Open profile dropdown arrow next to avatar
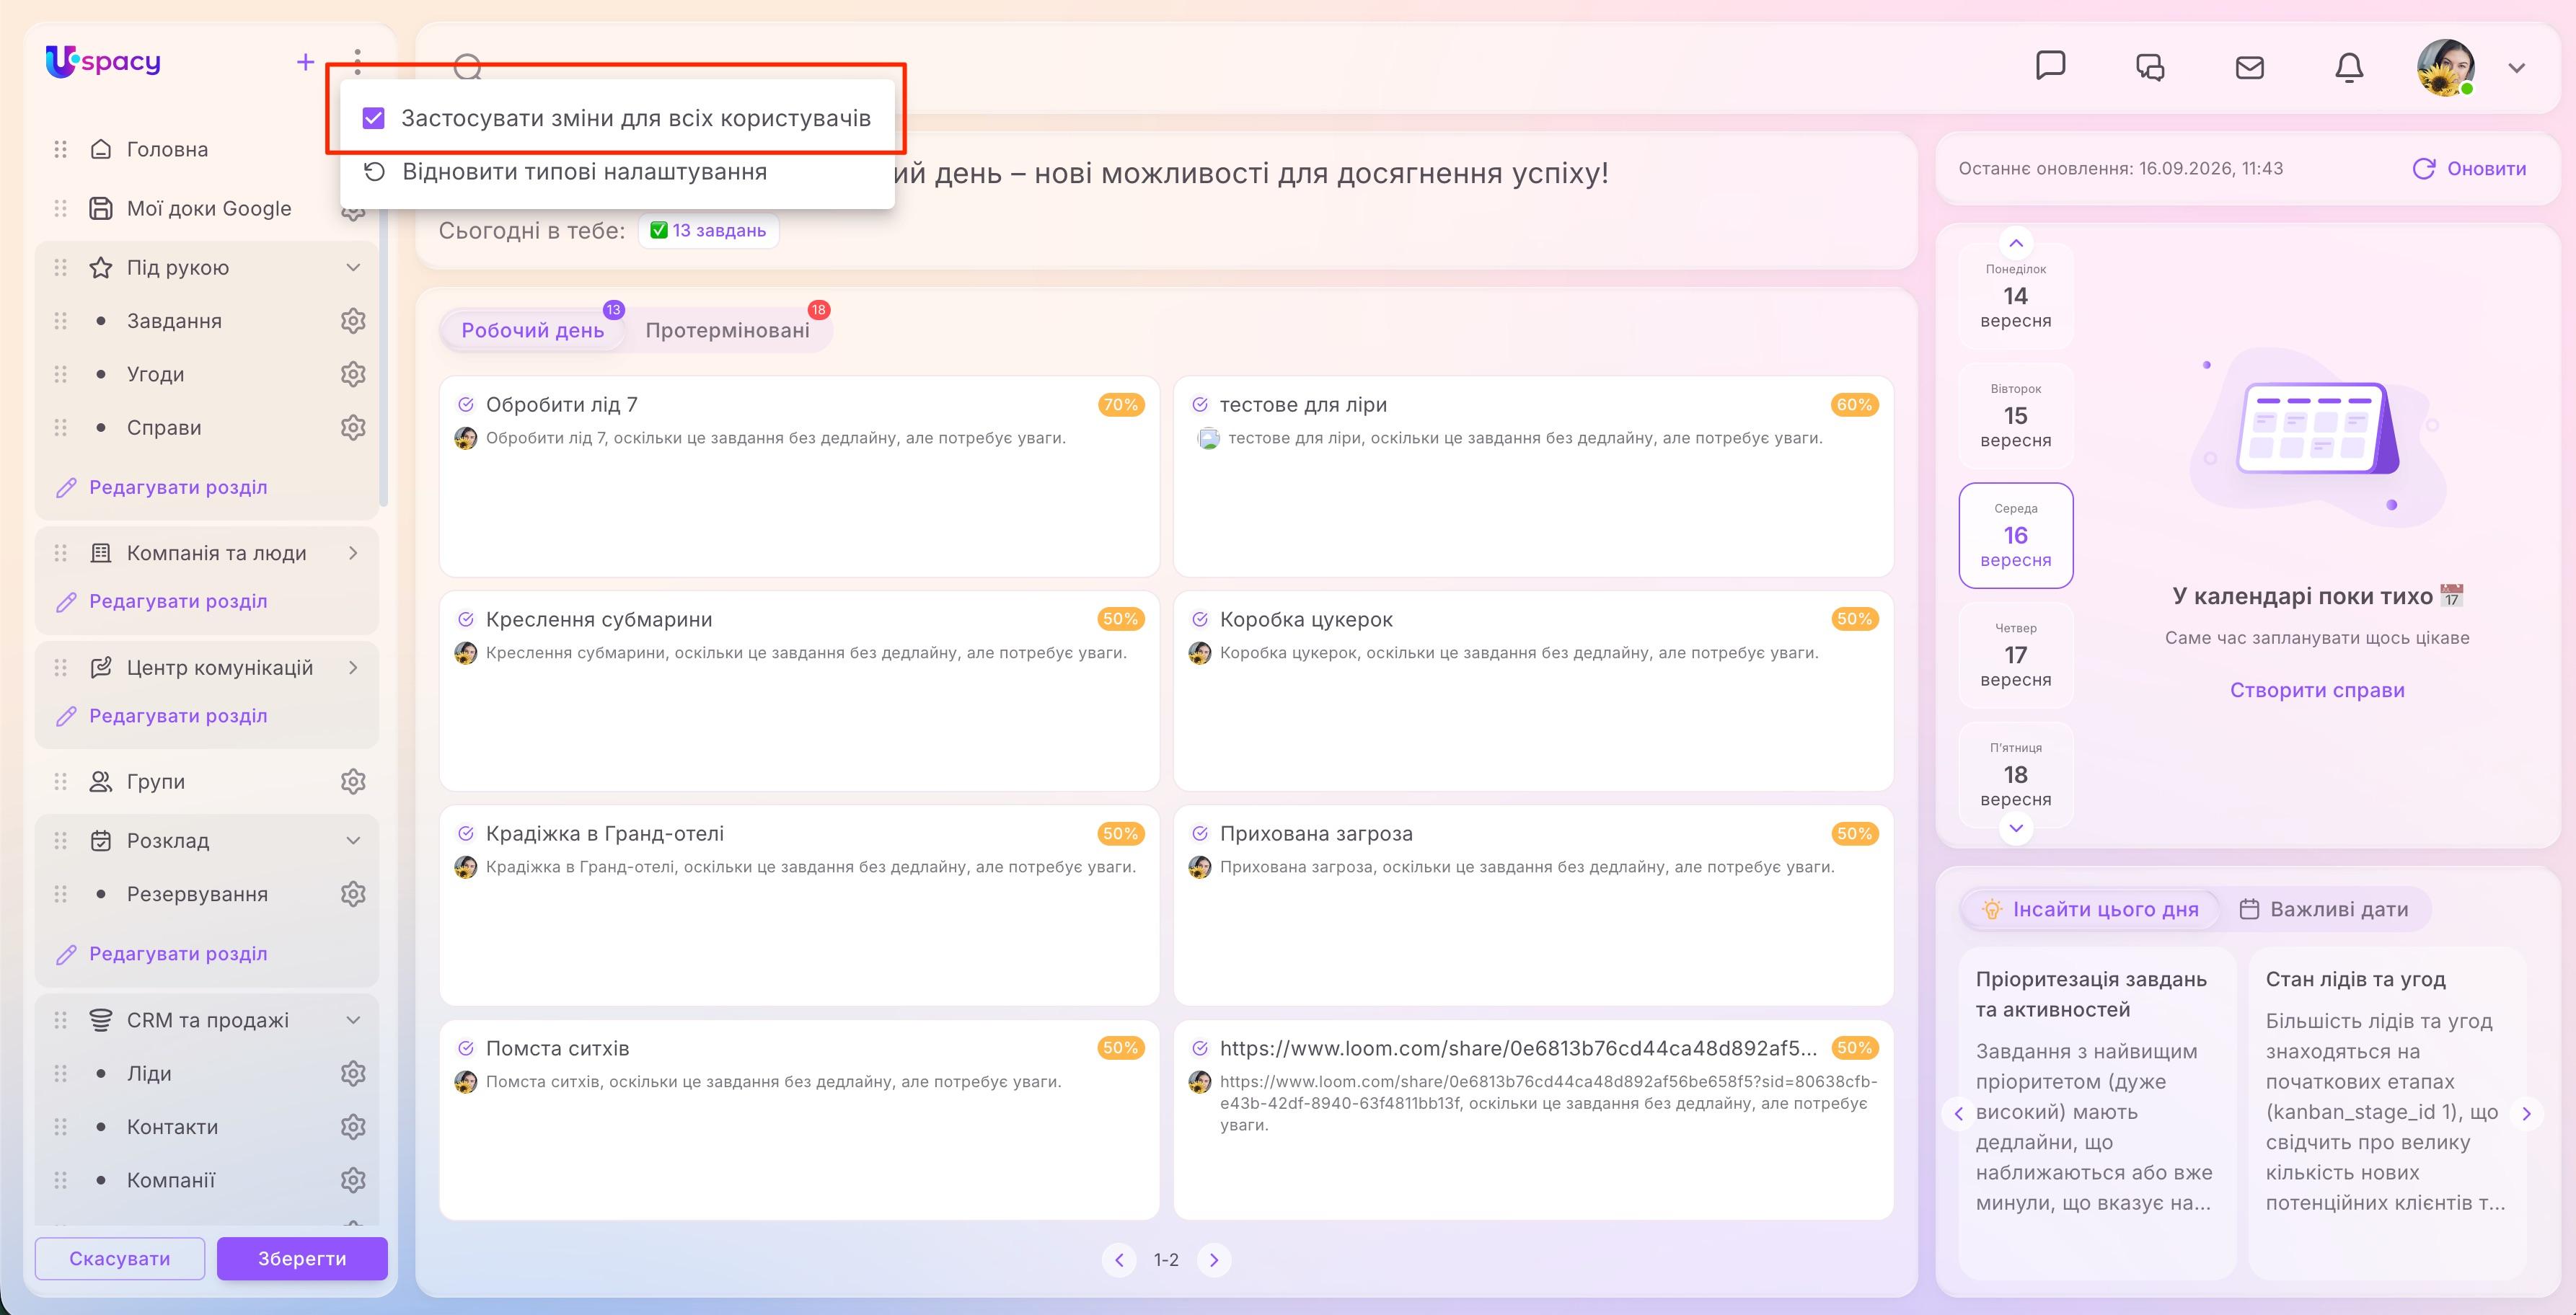Viewport: 2576px width, 1315px height. coord(2516,68)
